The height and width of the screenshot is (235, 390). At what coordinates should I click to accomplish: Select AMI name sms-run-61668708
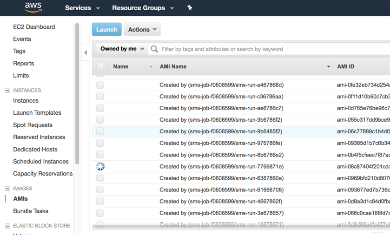coord(221,190)
